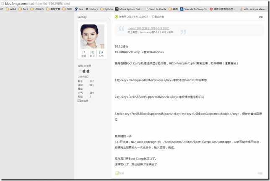Click the experience value 921 in sidebar
This screenshot has width=270, height=181.
pyautogui.click(x=91, y=85)
